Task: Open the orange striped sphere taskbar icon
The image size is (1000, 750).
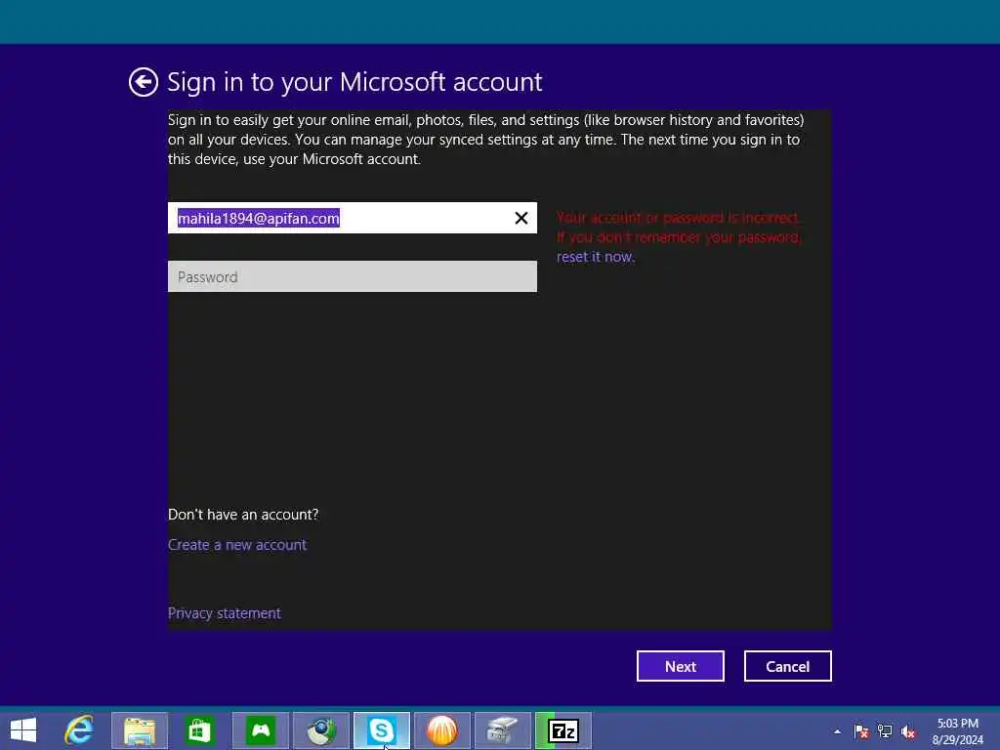Action: (x=442, y=730)
